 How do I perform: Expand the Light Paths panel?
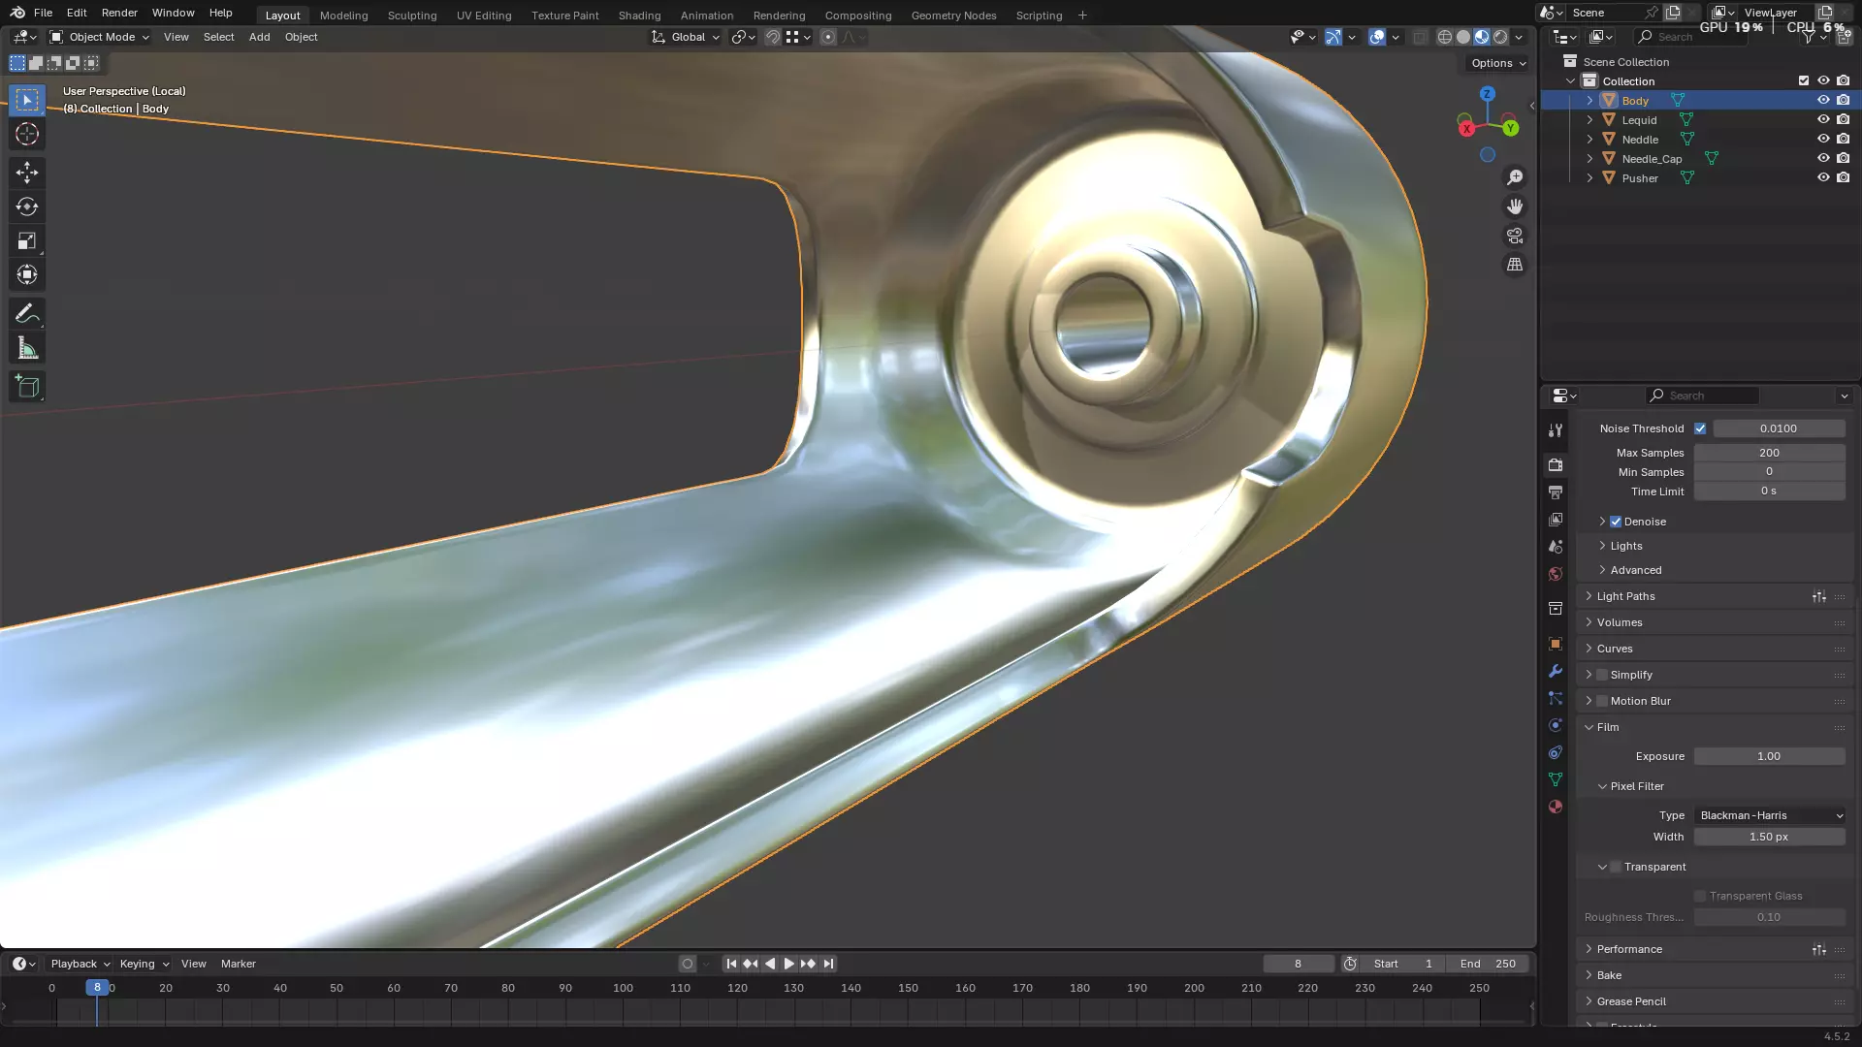(1625, 596)
